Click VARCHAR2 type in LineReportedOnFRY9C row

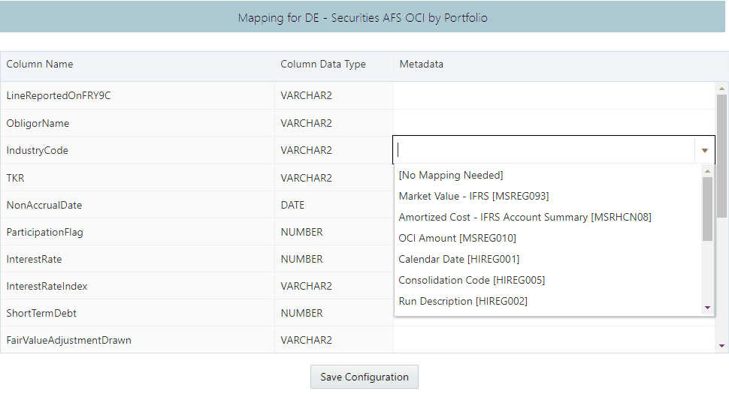tap(306, 95)
